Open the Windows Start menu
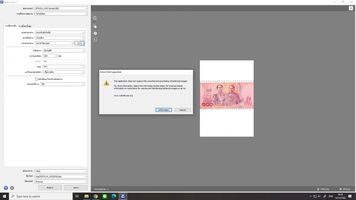 (4, 196)
